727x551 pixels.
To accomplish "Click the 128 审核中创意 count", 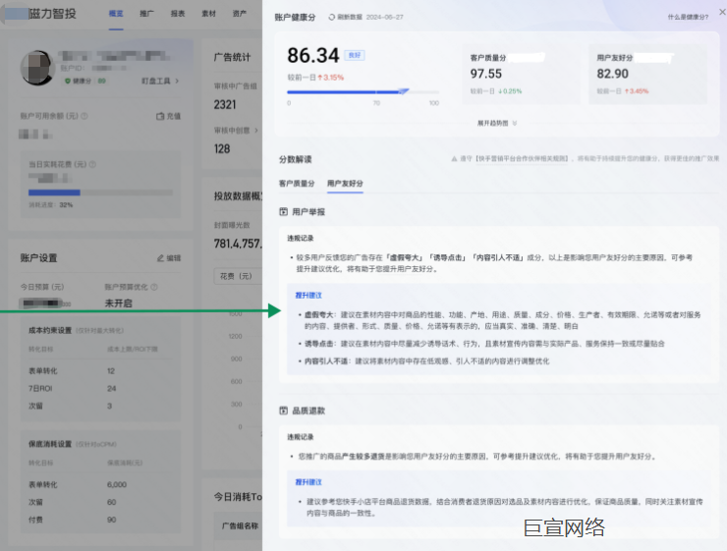I will click(222, 148).
